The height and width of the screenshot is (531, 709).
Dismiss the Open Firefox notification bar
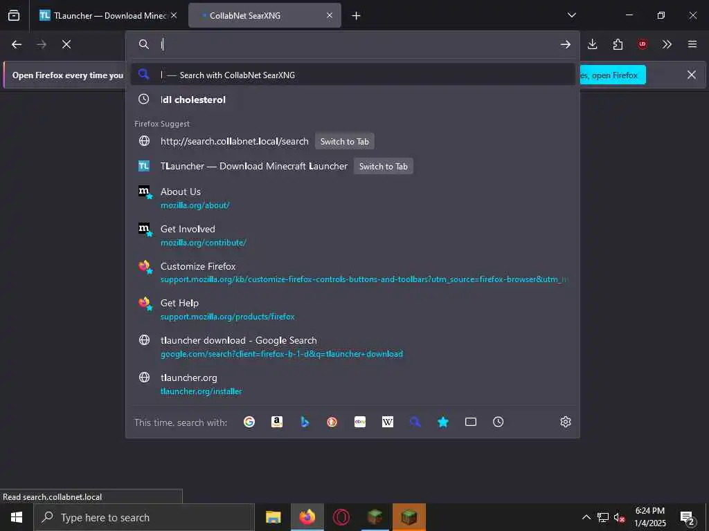coord(692,75)
